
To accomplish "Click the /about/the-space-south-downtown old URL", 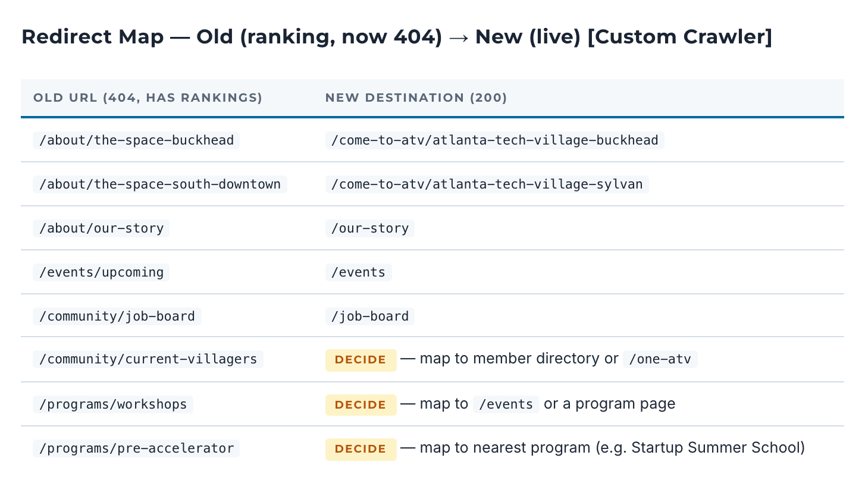I will [x=160, y=184].
